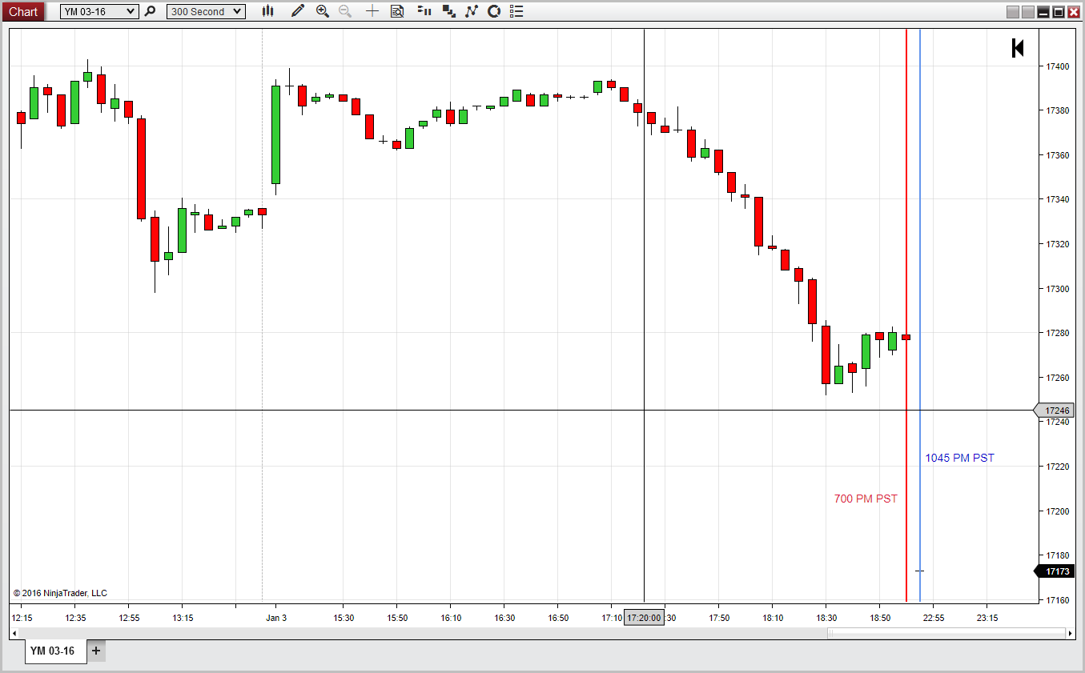Click the 17280 price axis label
The width and height of the screenshot is (1085, 673).
(1057, 333)
